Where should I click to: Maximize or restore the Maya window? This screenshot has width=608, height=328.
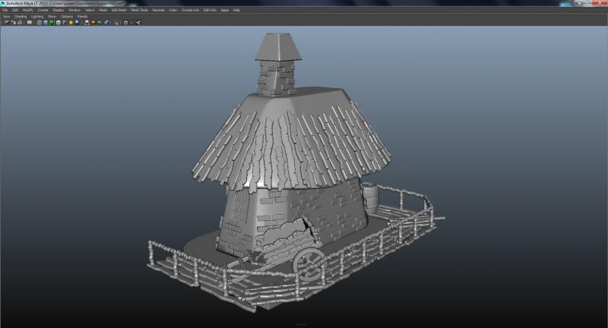coord(587,3)
